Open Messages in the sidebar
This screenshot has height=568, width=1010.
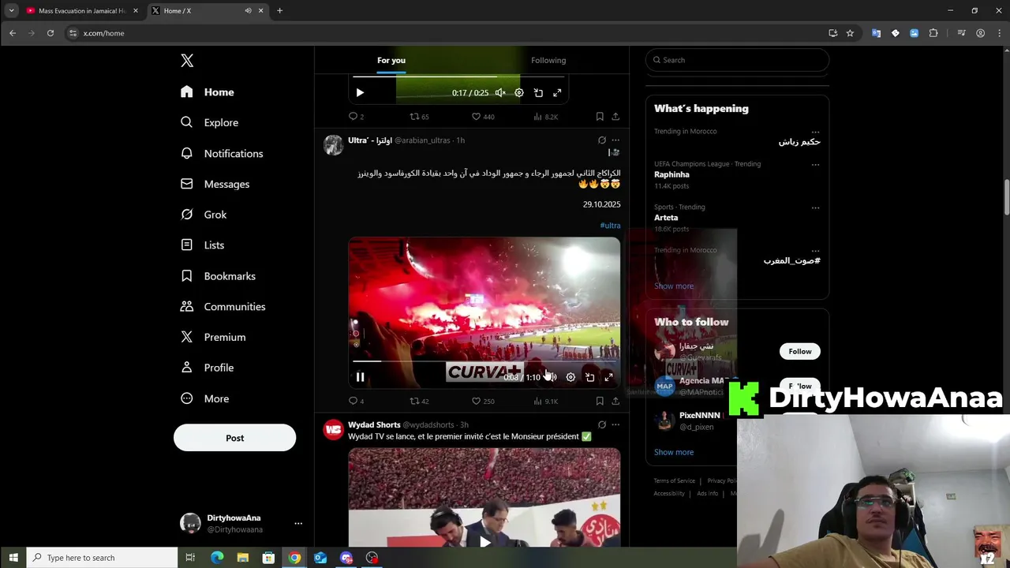pos(215,184)
